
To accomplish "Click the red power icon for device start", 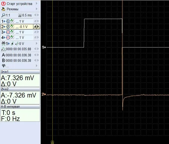I will click(3, 4).
